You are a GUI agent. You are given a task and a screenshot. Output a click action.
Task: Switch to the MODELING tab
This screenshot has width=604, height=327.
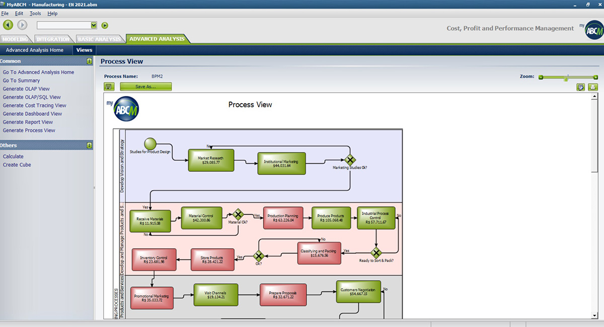(x=15, y=39)
